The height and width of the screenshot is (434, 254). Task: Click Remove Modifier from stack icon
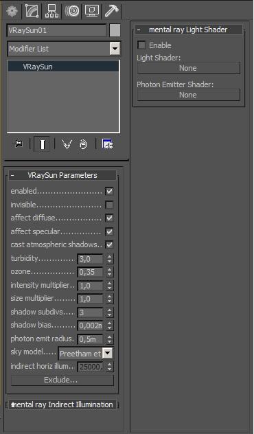83,144
